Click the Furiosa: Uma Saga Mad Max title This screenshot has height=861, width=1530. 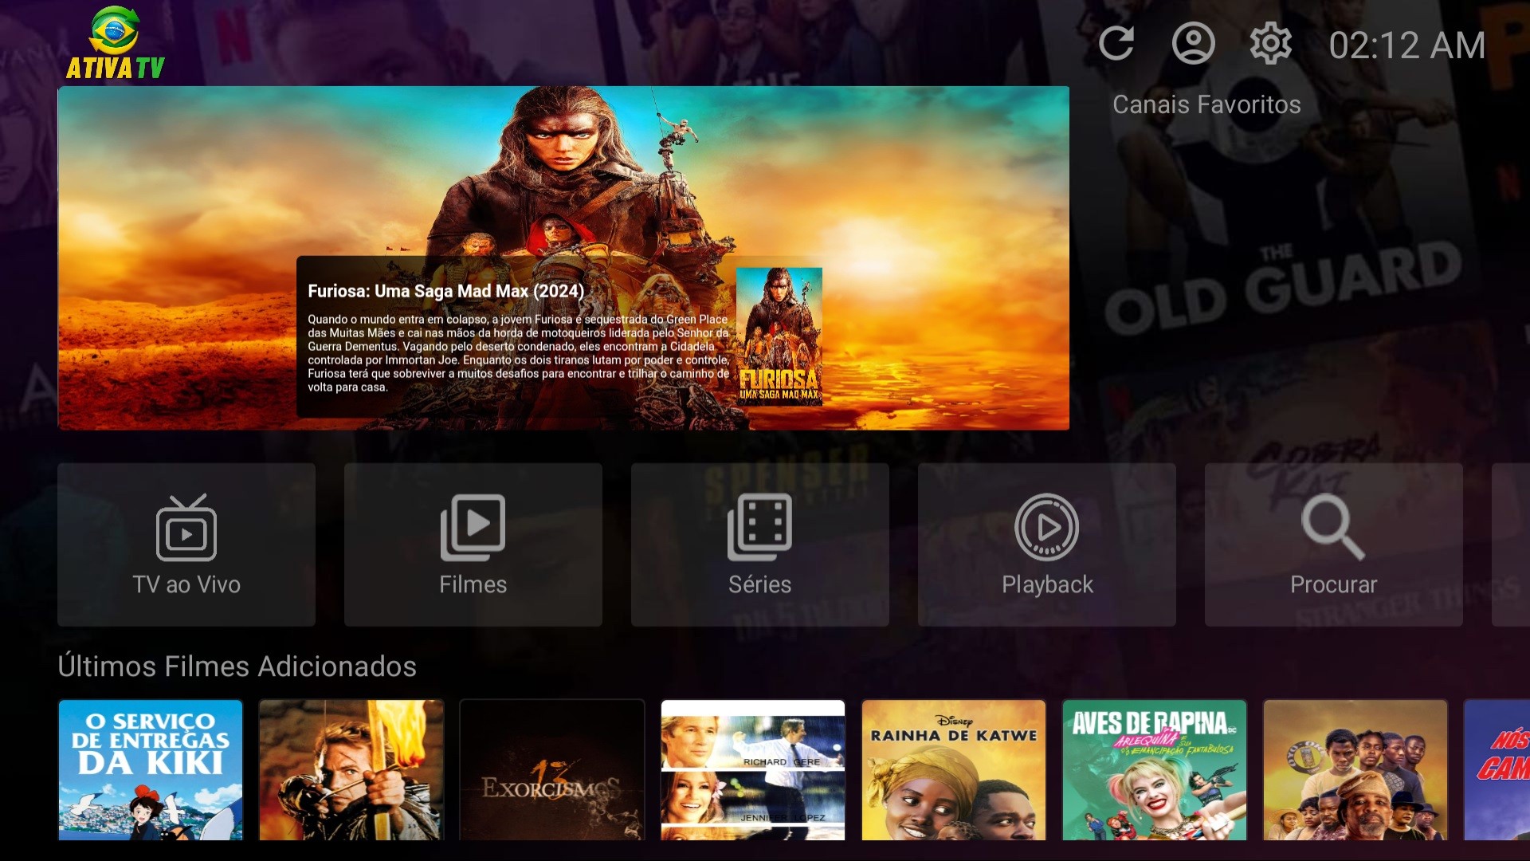[x=446, y=291]
